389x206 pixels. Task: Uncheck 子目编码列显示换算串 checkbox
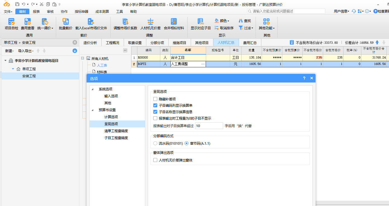point(155,105)
